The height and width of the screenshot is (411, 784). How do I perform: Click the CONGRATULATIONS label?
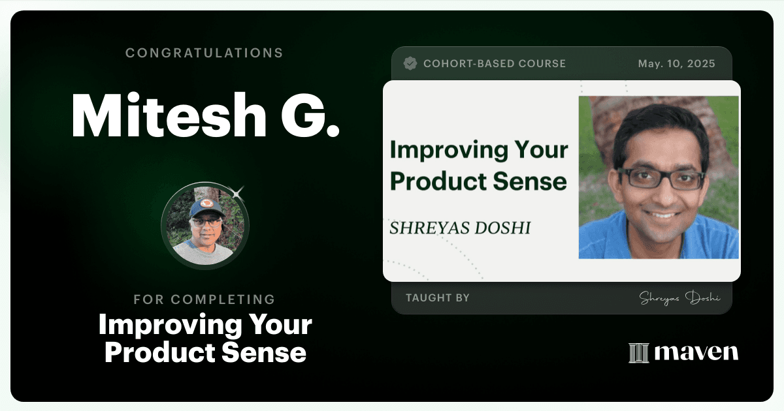pos(204,53)
